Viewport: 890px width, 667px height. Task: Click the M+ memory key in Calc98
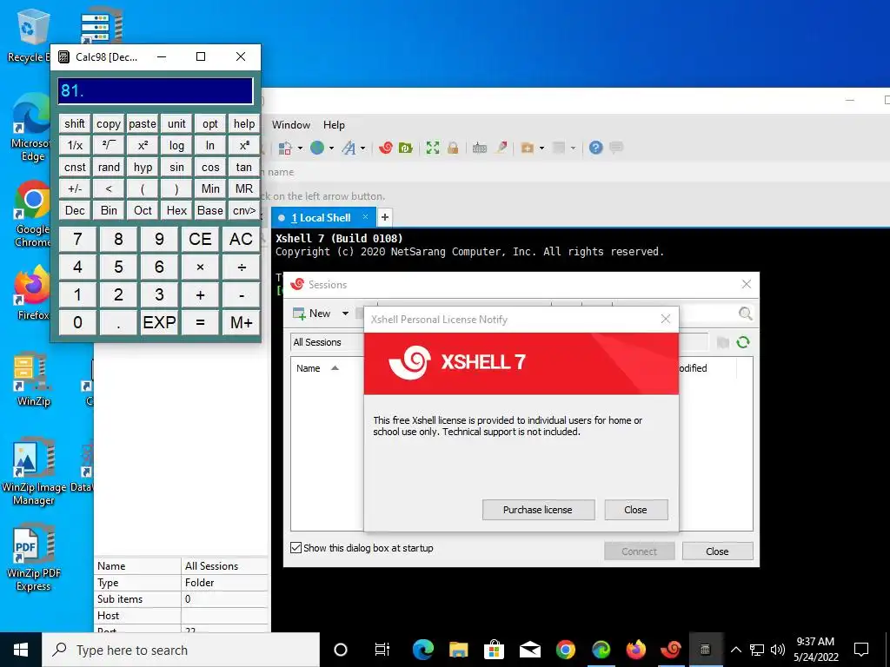pos(242,322)
